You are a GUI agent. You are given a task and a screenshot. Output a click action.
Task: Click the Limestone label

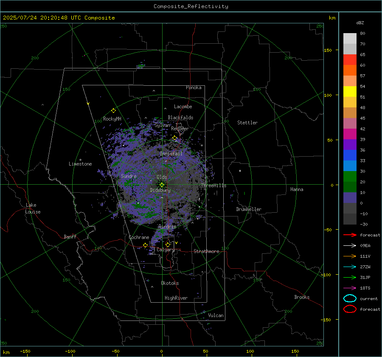[80, 164]
